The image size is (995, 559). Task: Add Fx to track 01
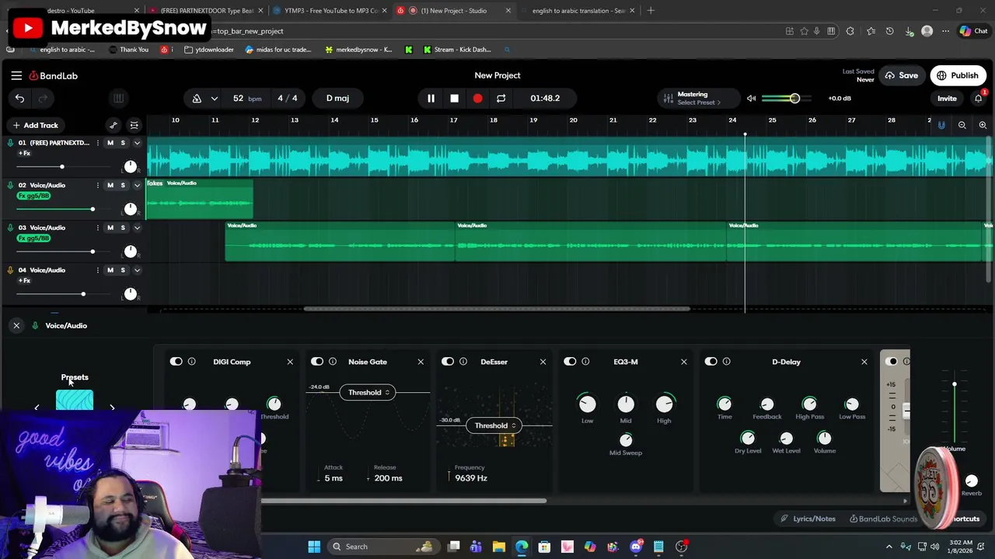pyautogui.click(x=24, y=153)
